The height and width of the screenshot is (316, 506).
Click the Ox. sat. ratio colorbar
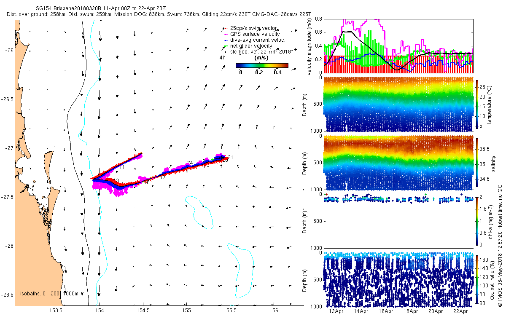pos(477,279)
